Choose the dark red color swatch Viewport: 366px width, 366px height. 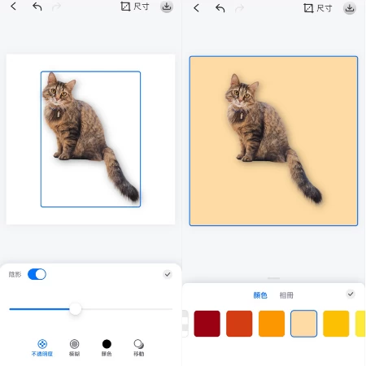[x=207, y=324]
